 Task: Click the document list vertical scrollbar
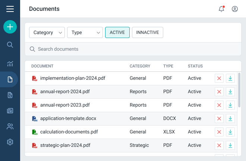[239, 90]
